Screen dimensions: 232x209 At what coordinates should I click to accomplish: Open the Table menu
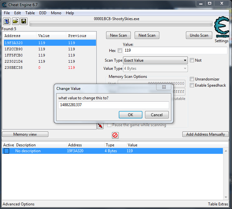[x=30, y=13]
